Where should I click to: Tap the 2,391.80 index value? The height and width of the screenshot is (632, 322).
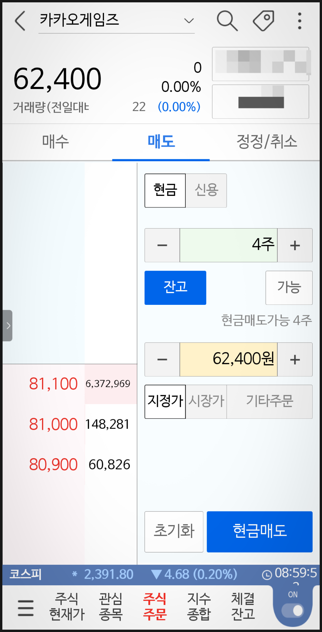[x=109, y=574]
